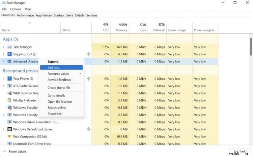The width and height of the screenshot is (253, 157).
Task: Switch to the App history tab
Action: point(44,15)
